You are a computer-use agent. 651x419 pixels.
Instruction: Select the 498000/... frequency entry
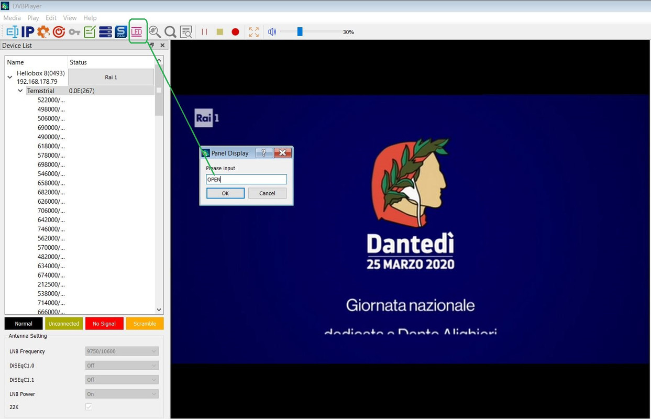(x=51, y=109)
